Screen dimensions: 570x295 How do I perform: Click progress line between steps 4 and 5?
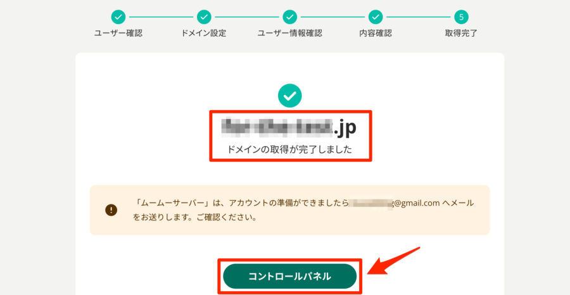point(419,16)
